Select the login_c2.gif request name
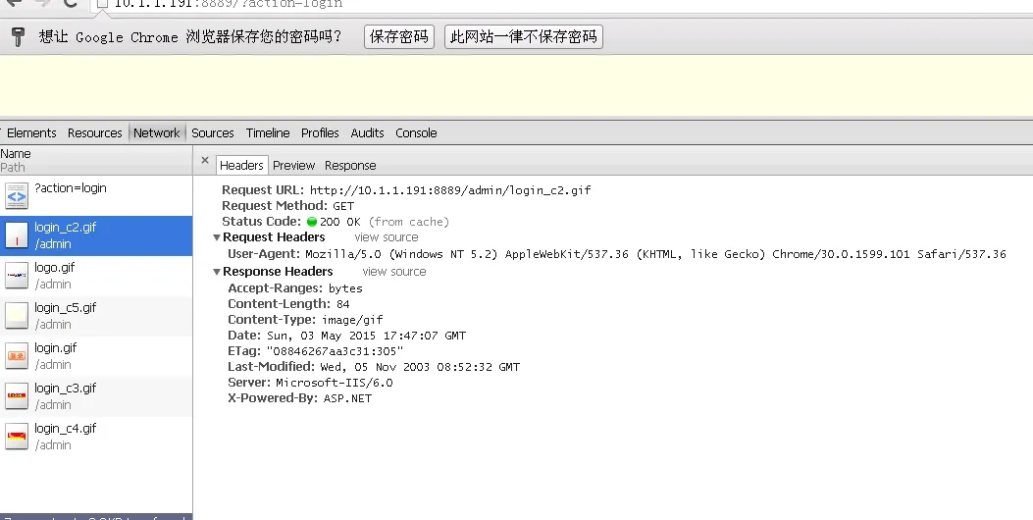This screenshot has width=1033, height=520. 65,228
